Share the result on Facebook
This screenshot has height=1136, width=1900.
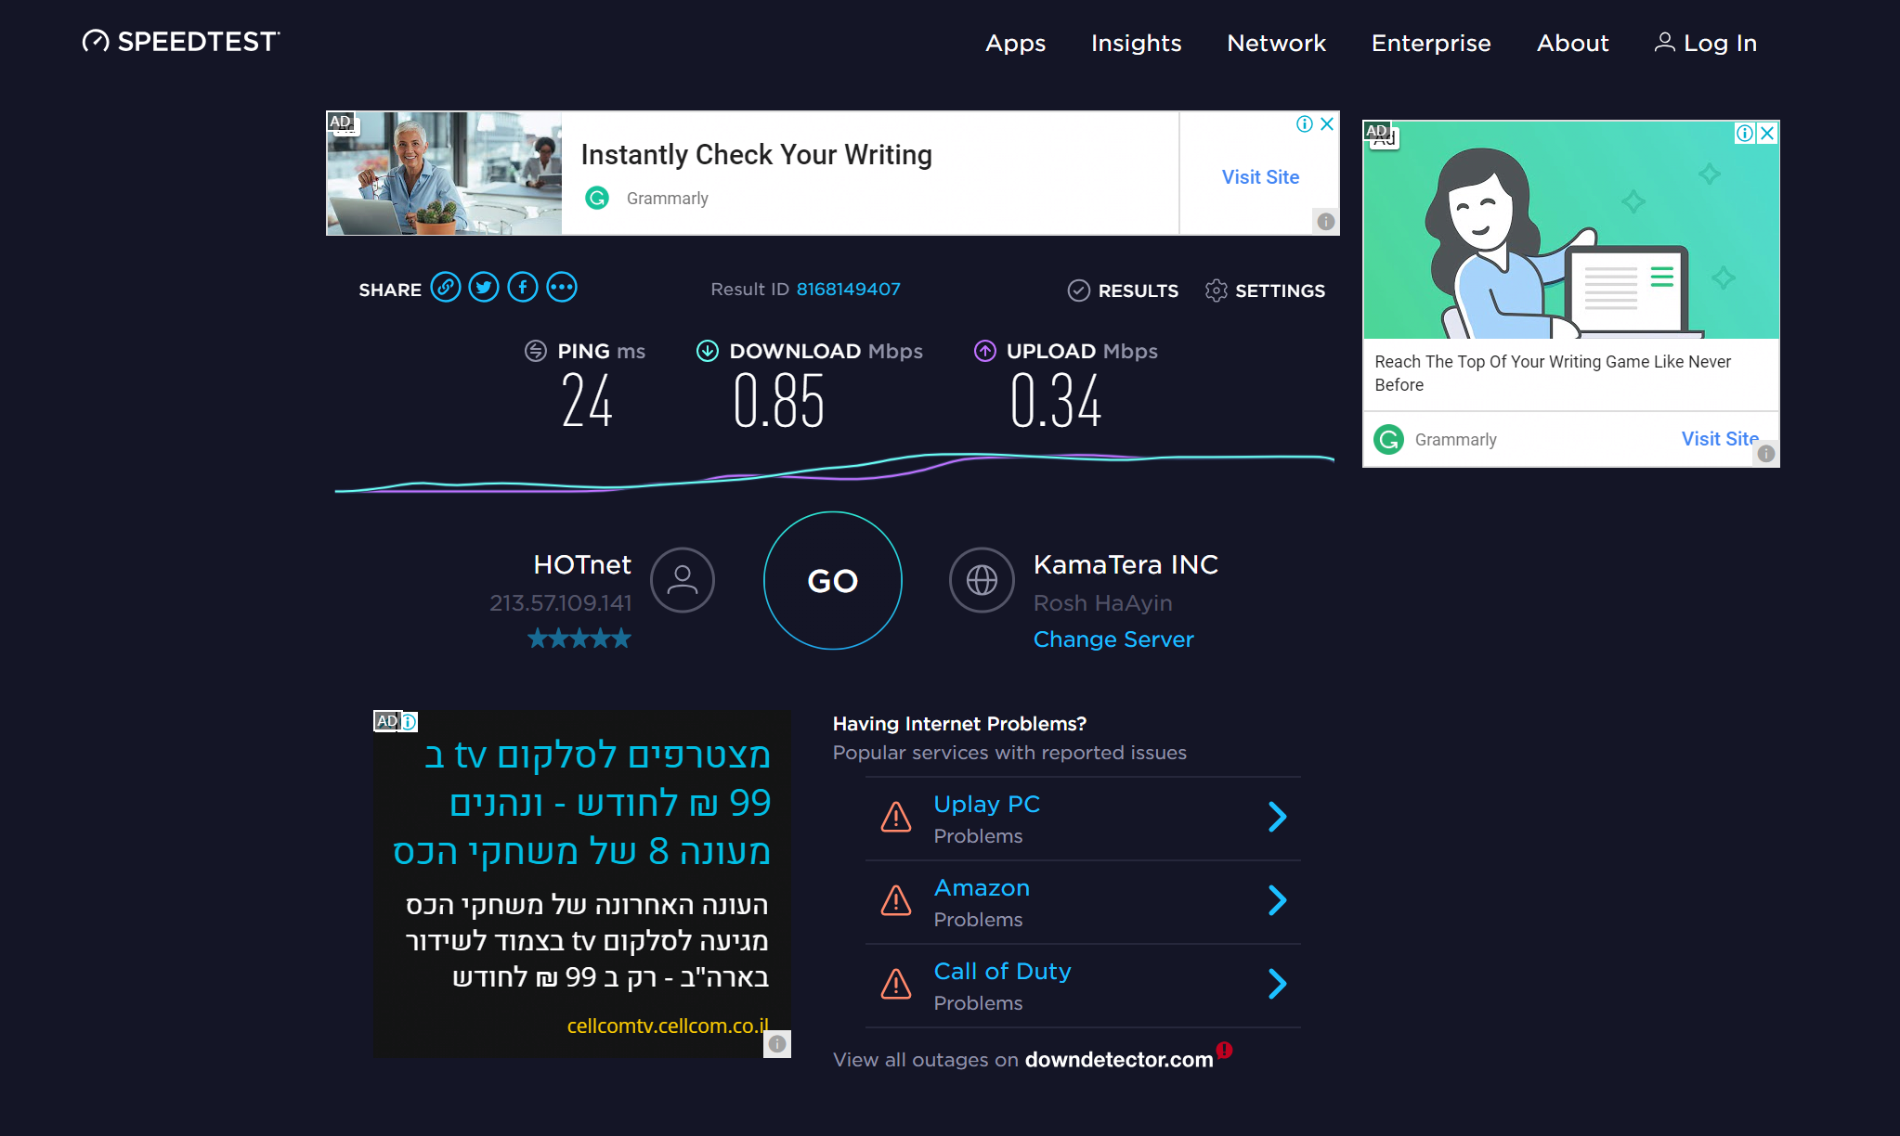523,288
